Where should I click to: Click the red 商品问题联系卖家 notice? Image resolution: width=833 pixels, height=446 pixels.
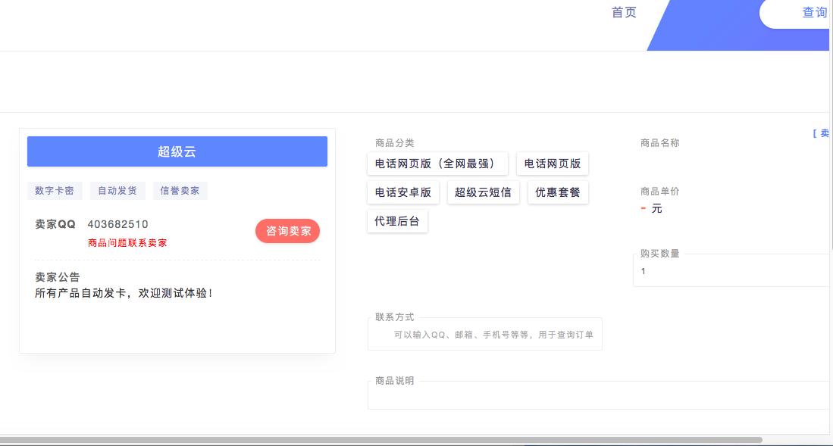point(127,243)
